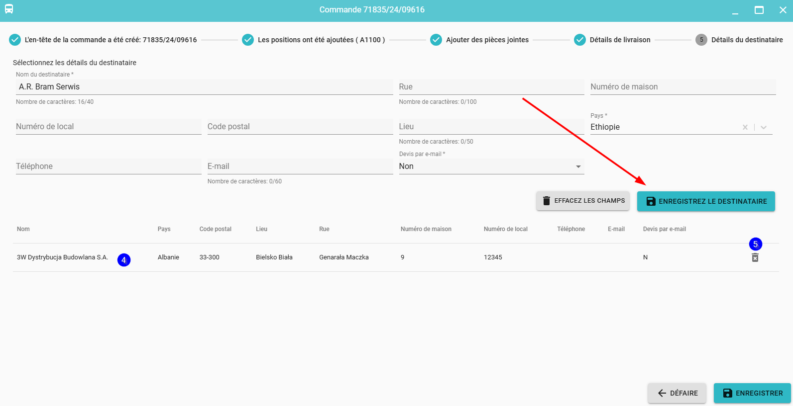The image size is (793, 406).
Task: Delete the 3W Dystrybucja recipient row
Action: tap(755, 257)
